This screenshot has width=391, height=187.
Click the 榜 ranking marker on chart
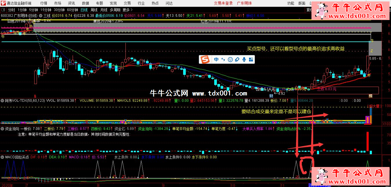(x=370, y=96)
